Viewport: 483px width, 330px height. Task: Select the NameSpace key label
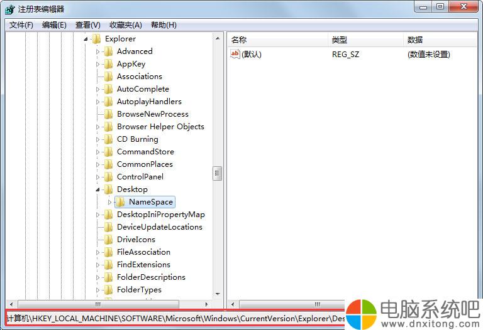click(151, 202)
